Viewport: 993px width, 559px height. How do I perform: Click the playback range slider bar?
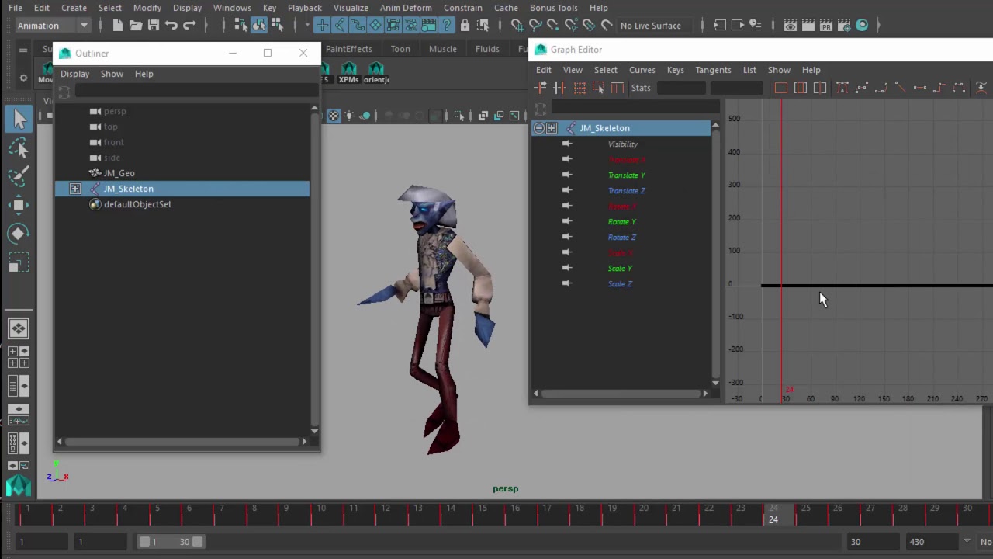coord(171,541)
